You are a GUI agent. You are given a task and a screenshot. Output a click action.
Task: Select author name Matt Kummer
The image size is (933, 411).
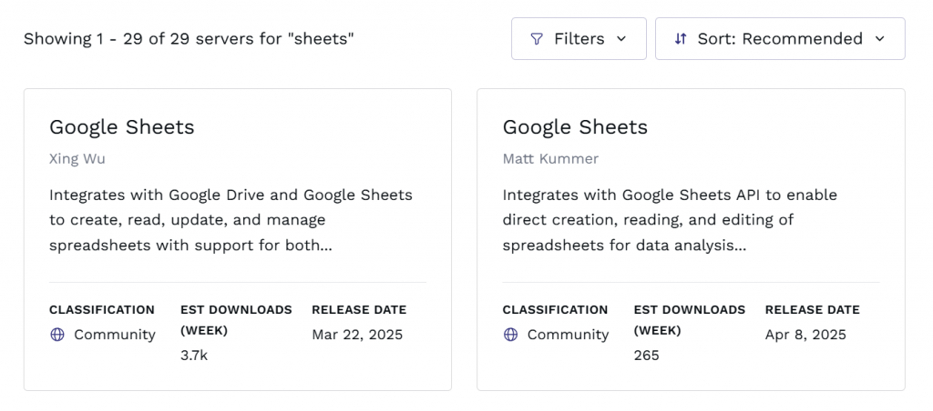click(550, 158)
